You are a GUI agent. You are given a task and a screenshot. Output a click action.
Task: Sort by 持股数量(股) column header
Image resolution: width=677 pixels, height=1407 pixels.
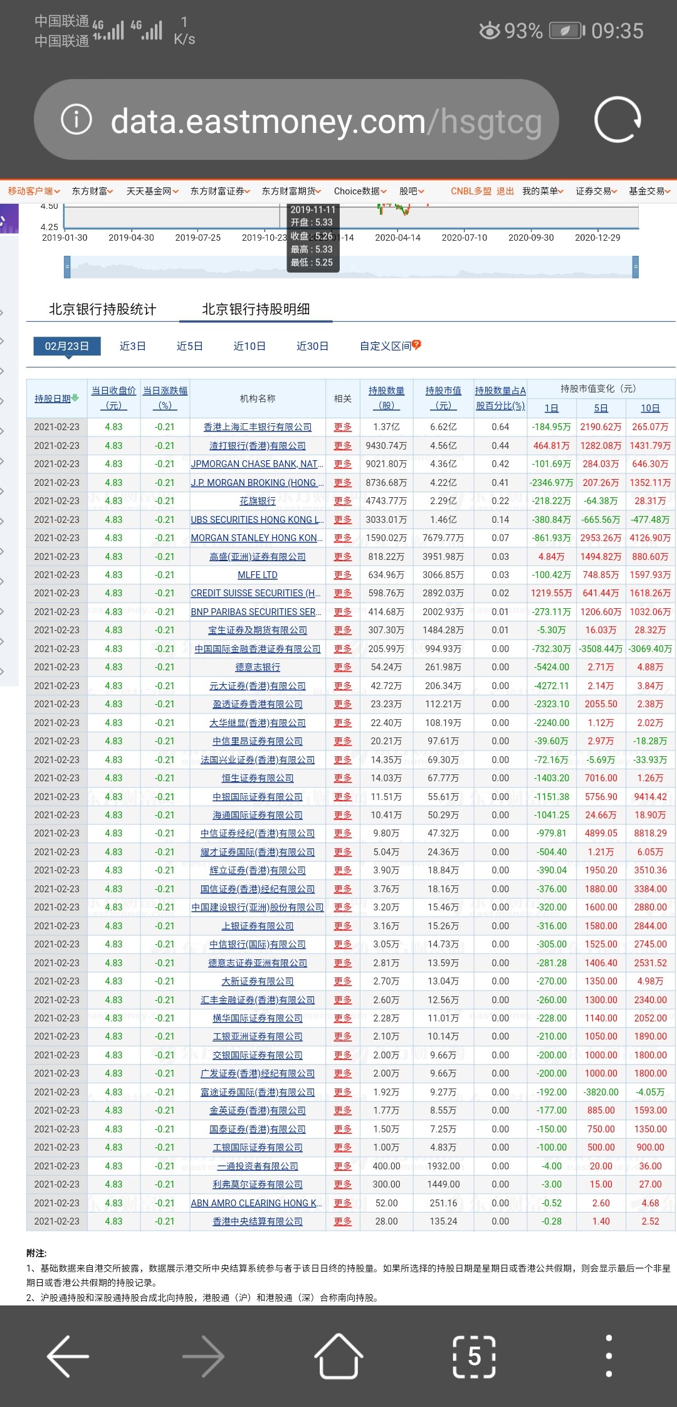pyautogui.click(x=386, y=398)
